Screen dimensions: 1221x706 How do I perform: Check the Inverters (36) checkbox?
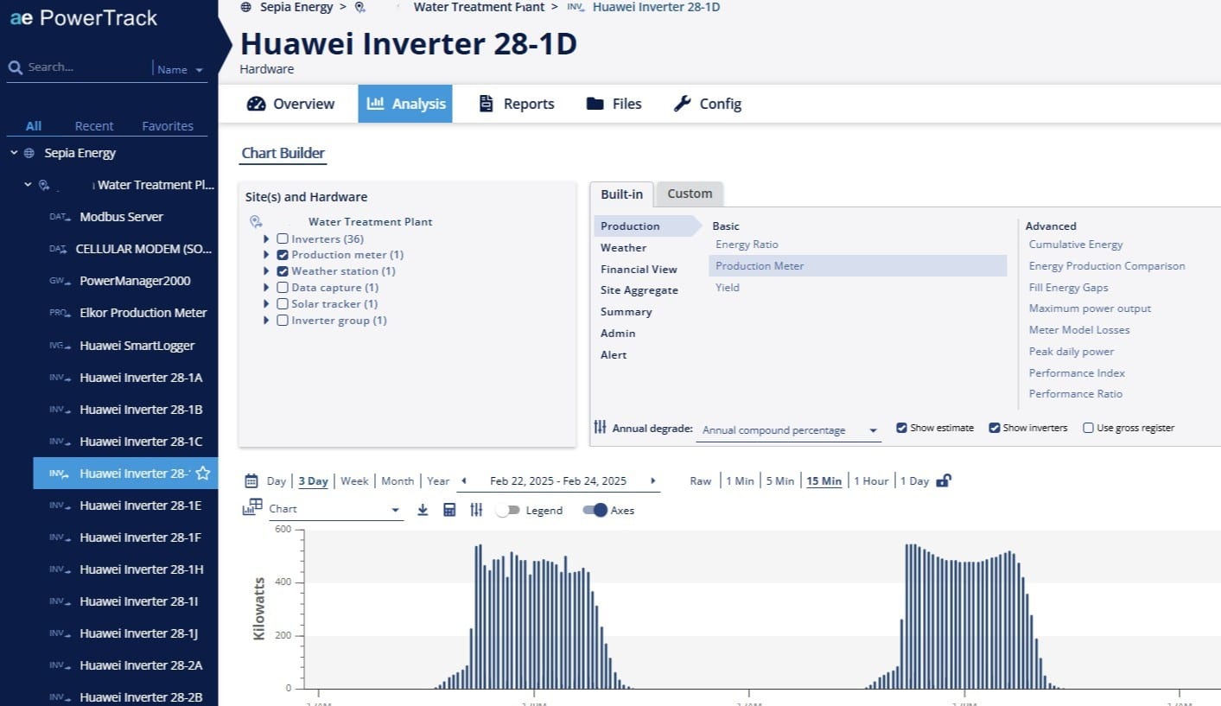[283, 239]
